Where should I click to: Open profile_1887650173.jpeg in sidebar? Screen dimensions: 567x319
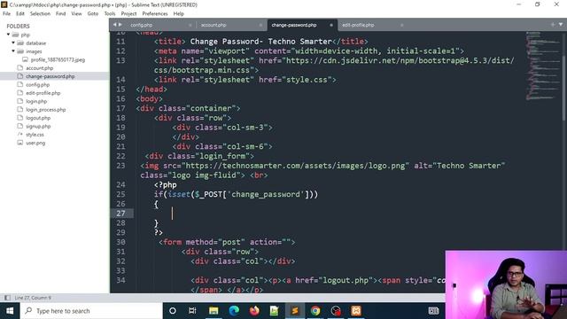(58, 59)
